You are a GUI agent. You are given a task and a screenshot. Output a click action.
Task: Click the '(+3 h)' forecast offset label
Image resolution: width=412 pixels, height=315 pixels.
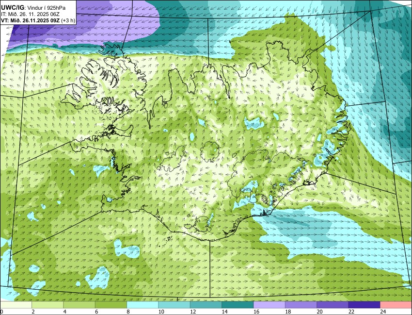pyautogui.click(x=68, y=20)
